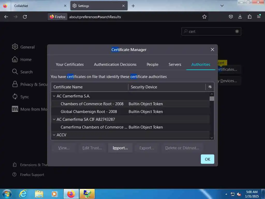Show hidden system tray icons
The image size is (265, 199).
[226, 194]
